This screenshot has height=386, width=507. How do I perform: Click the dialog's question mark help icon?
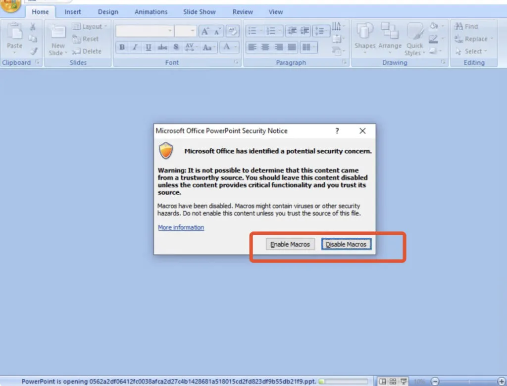(337, 130)
